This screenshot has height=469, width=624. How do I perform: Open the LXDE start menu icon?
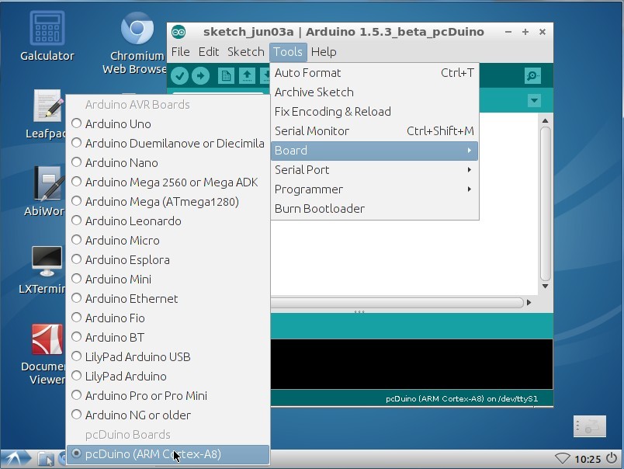16,459
